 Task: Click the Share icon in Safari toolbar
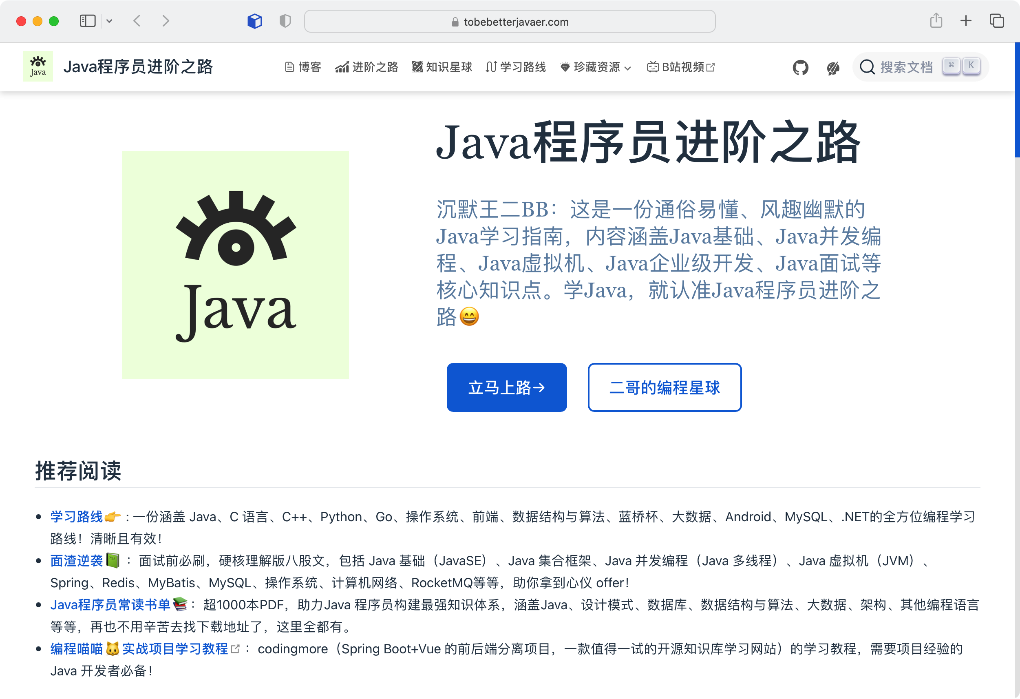(x=936, y=20)
